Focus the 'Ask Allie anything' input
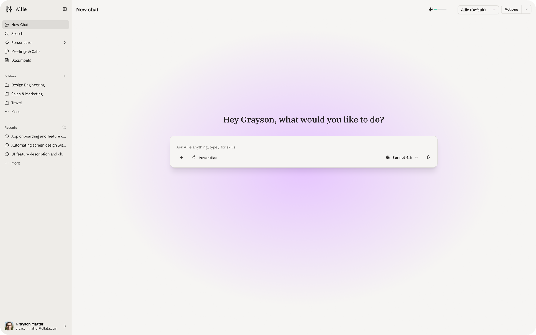This screenshot has height=335, width=536. point(303,147)
